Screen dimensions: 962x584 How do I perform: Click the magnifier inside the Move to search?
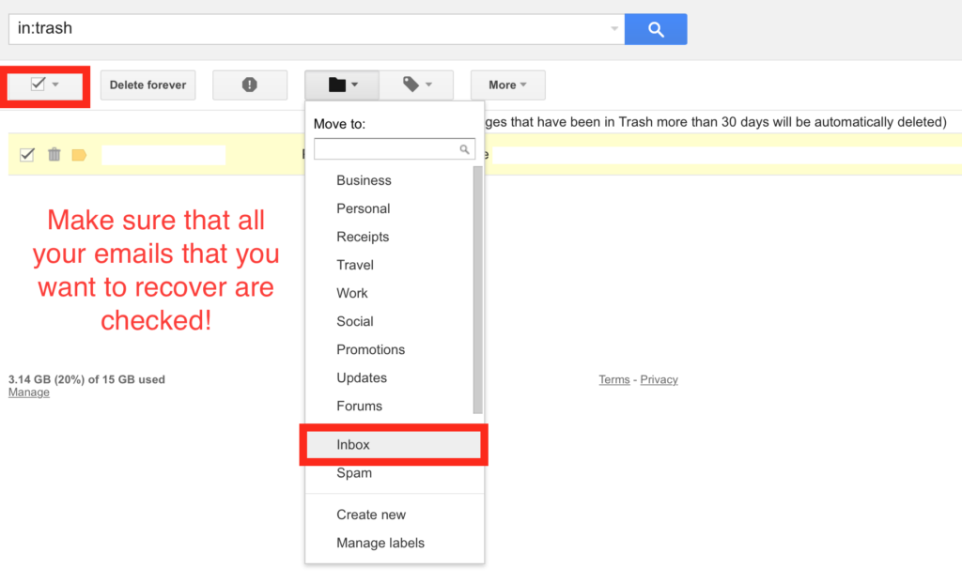tap(464, 149)
